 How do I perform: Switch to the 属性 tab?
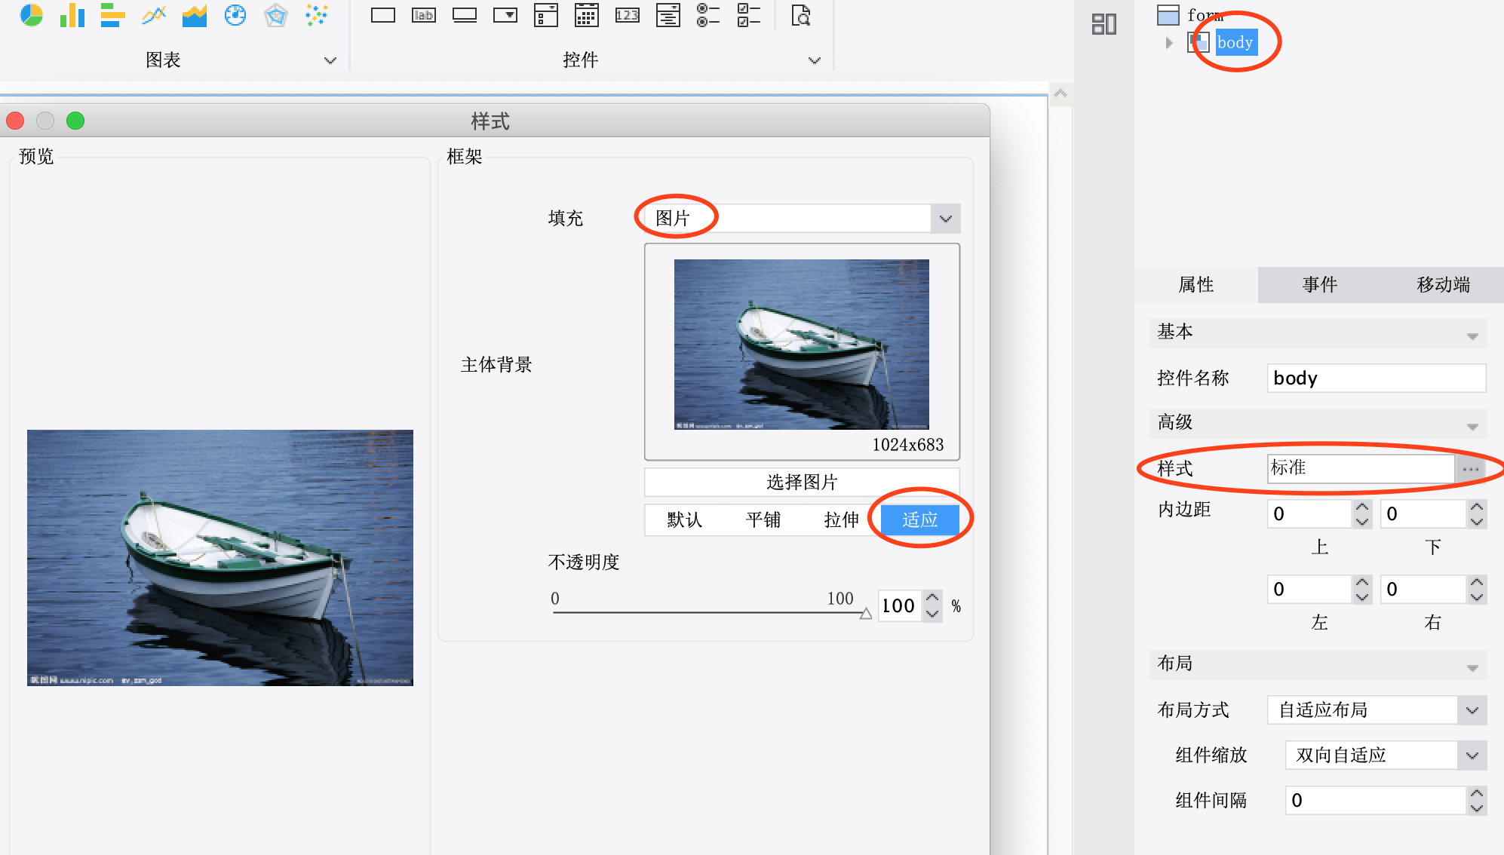1196,284
